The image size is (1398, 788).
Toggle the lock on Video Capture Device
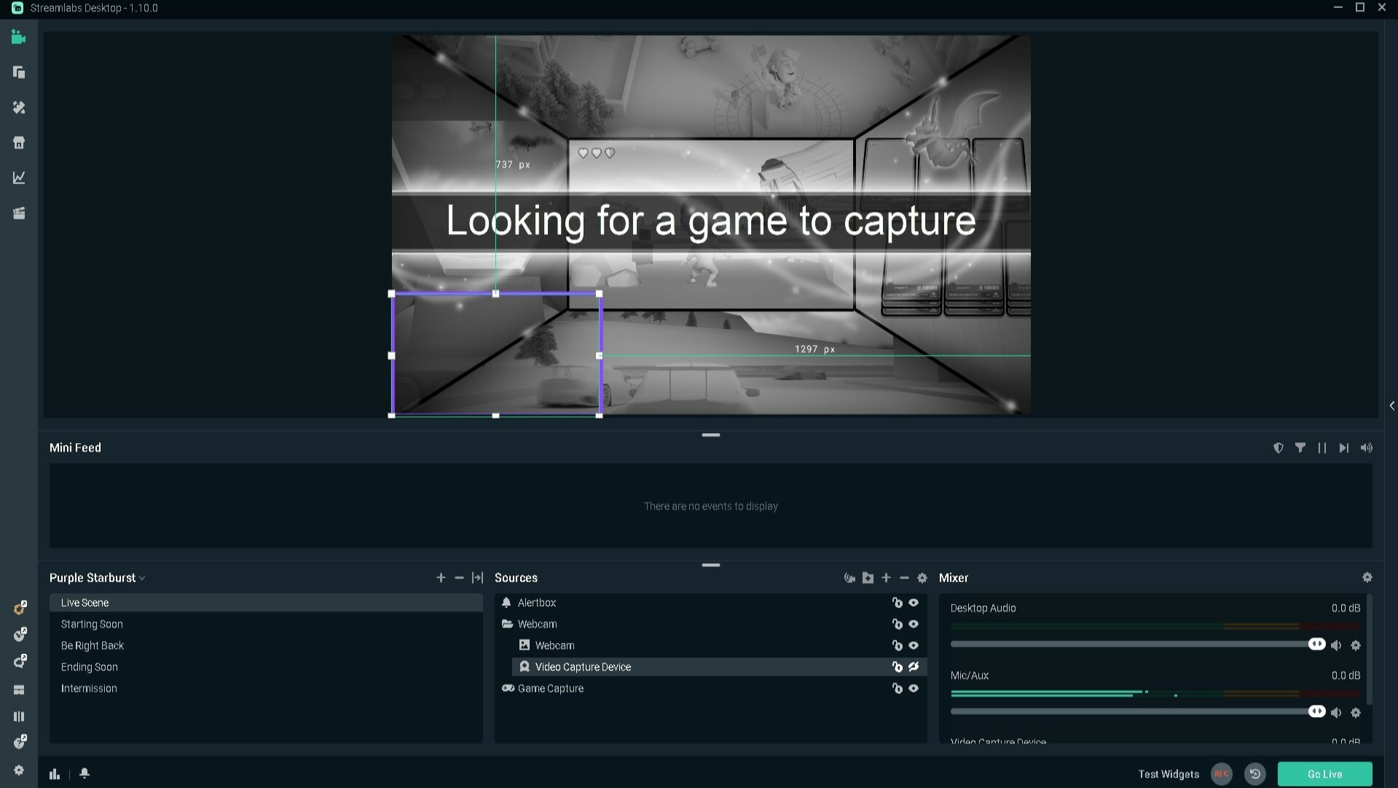tap(898, 666)
